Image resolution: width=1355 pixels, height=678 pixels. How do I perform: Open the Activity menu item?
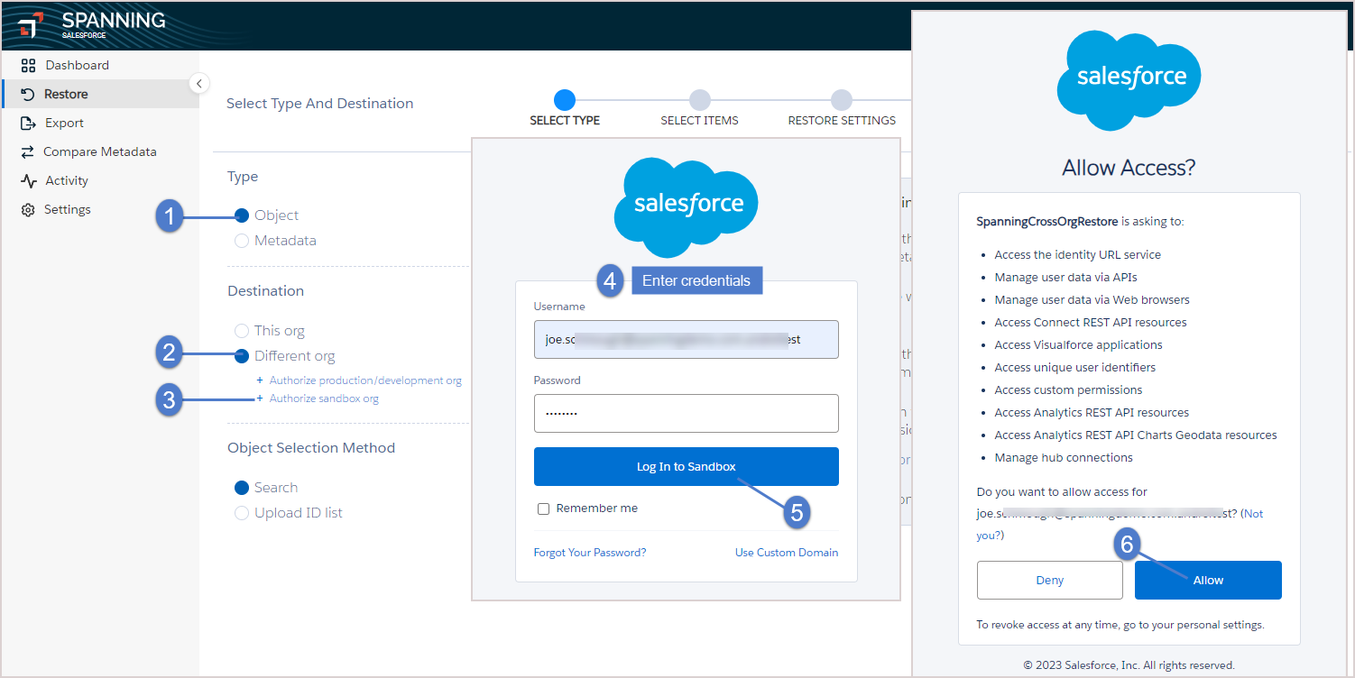(67, 180)
